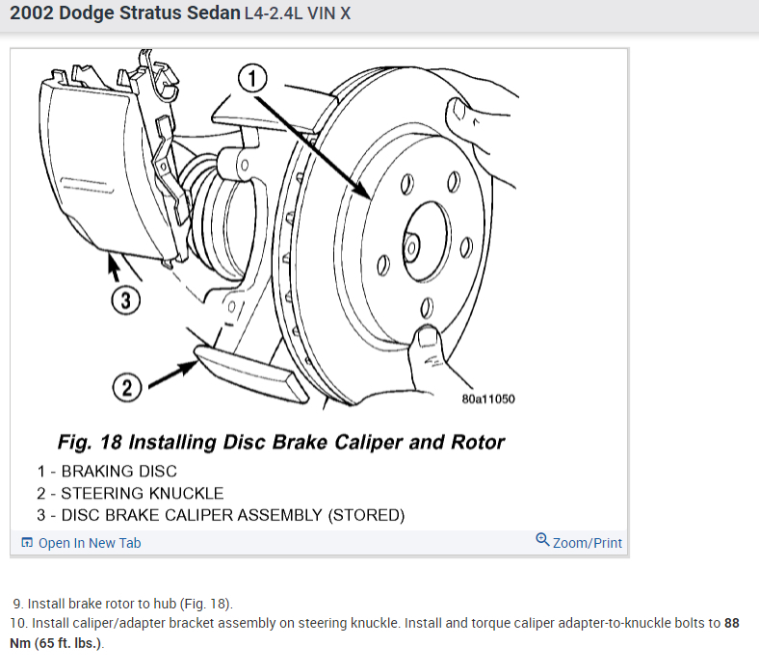This screenshot has width=759, height=671.
Task: Click step 9 Install brake rotor text
Action: [123, 604]
